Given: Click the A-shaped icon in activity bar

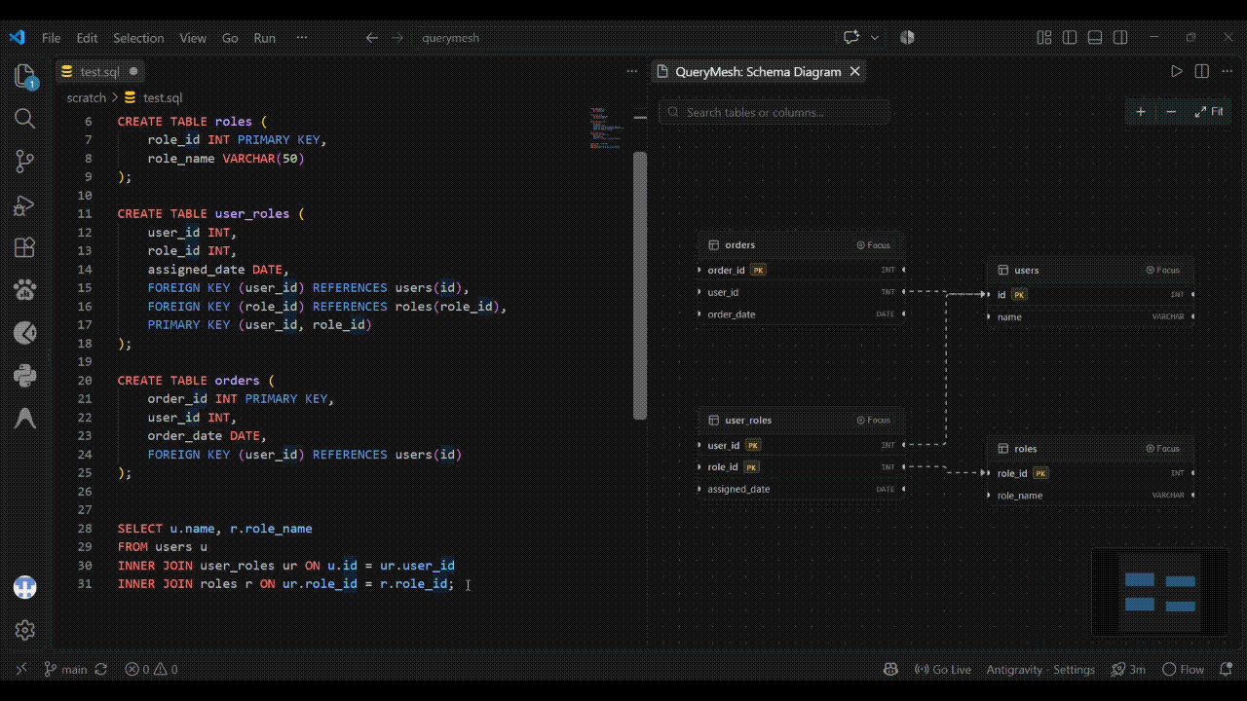Looking at the screenshot, I should (25, 418).
